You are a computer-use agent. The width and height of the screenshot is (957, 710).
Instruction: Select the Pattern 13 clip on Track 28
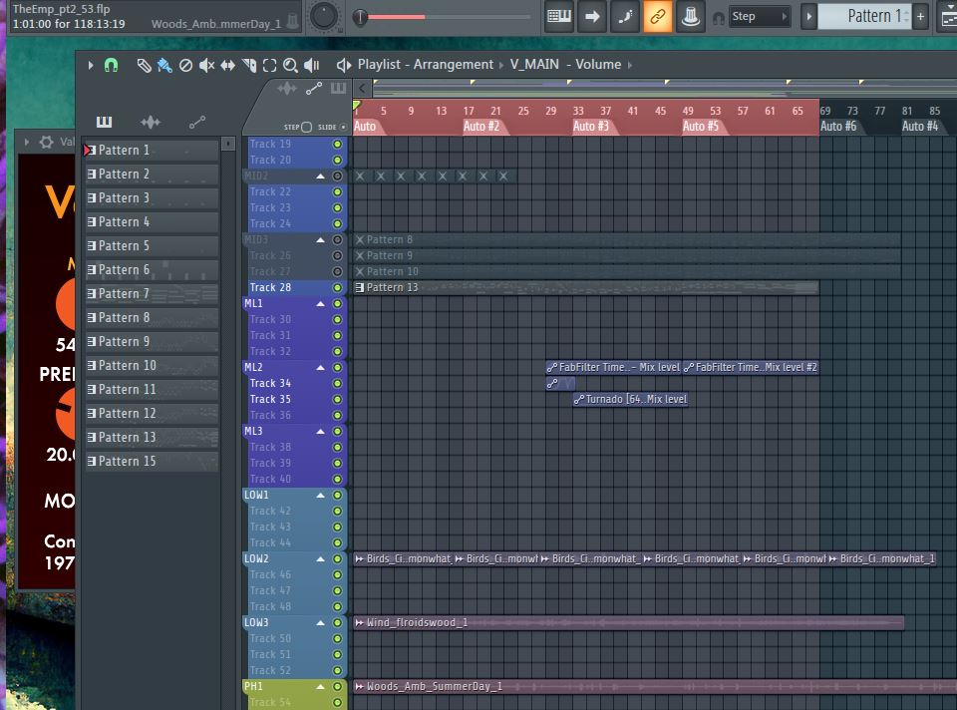(586, 287)
